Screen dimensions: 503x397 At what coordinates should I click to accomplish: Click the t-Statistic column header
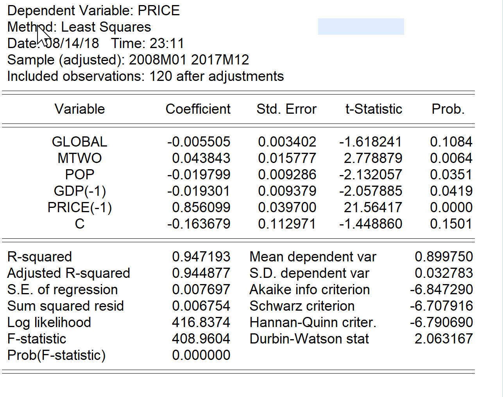pyautogui.click(x=374, y=109)
